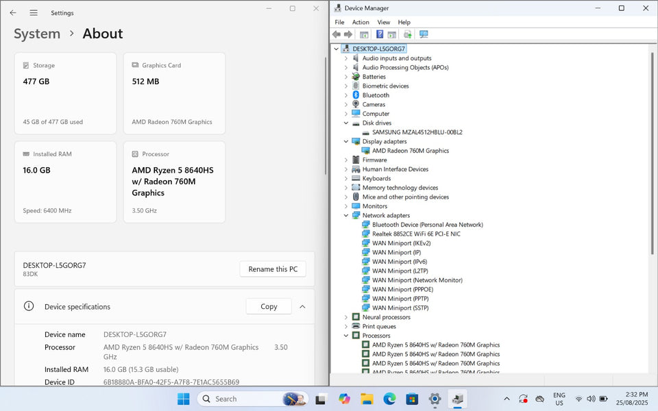This screenshot has width=658, height=411.
Task: Open Help via the blue question mark icon
Action: click(379, 34)
